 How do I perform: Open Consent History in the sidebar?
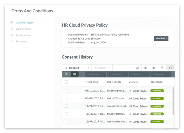tap(24, 22)
